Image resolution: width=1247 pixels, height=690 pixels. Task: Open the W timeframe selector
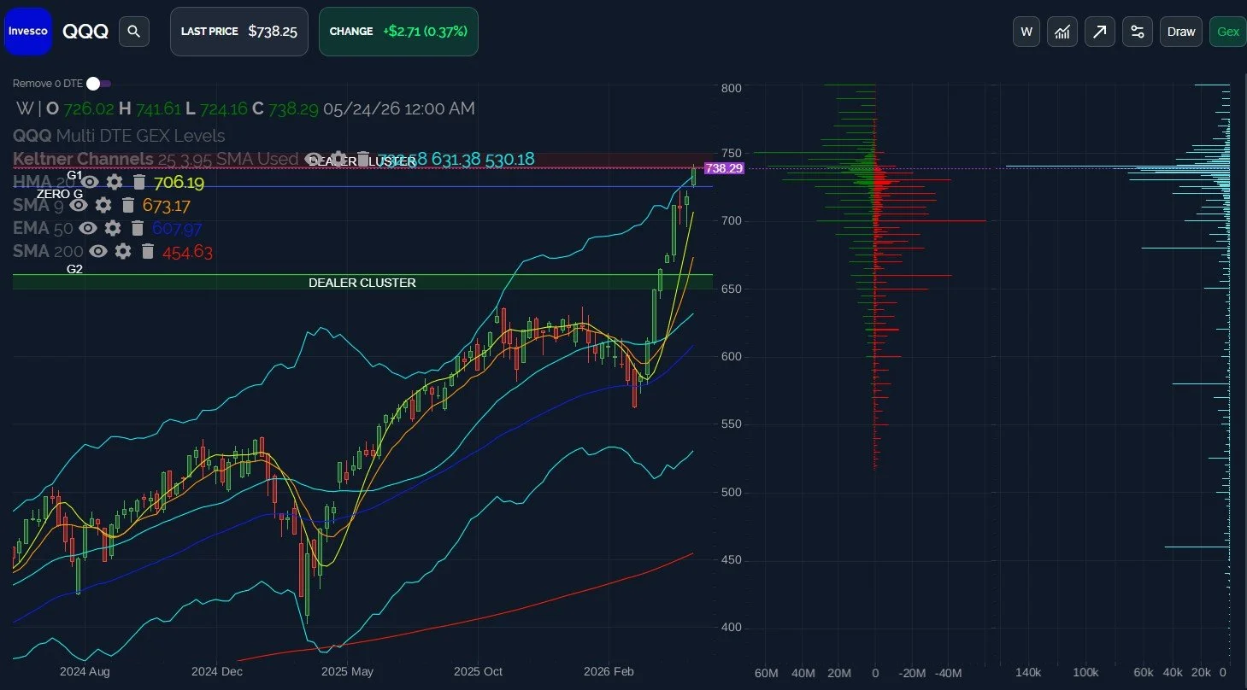click(1026, 32)
